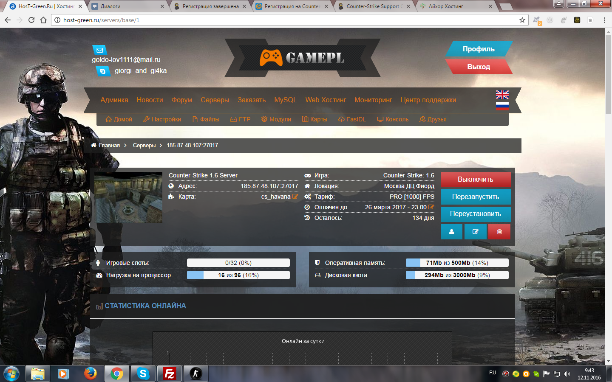Image resolution: width=612 pixels, height=382 pixels.
Task: Switch site language to English flag
Action: pos(502,95)
